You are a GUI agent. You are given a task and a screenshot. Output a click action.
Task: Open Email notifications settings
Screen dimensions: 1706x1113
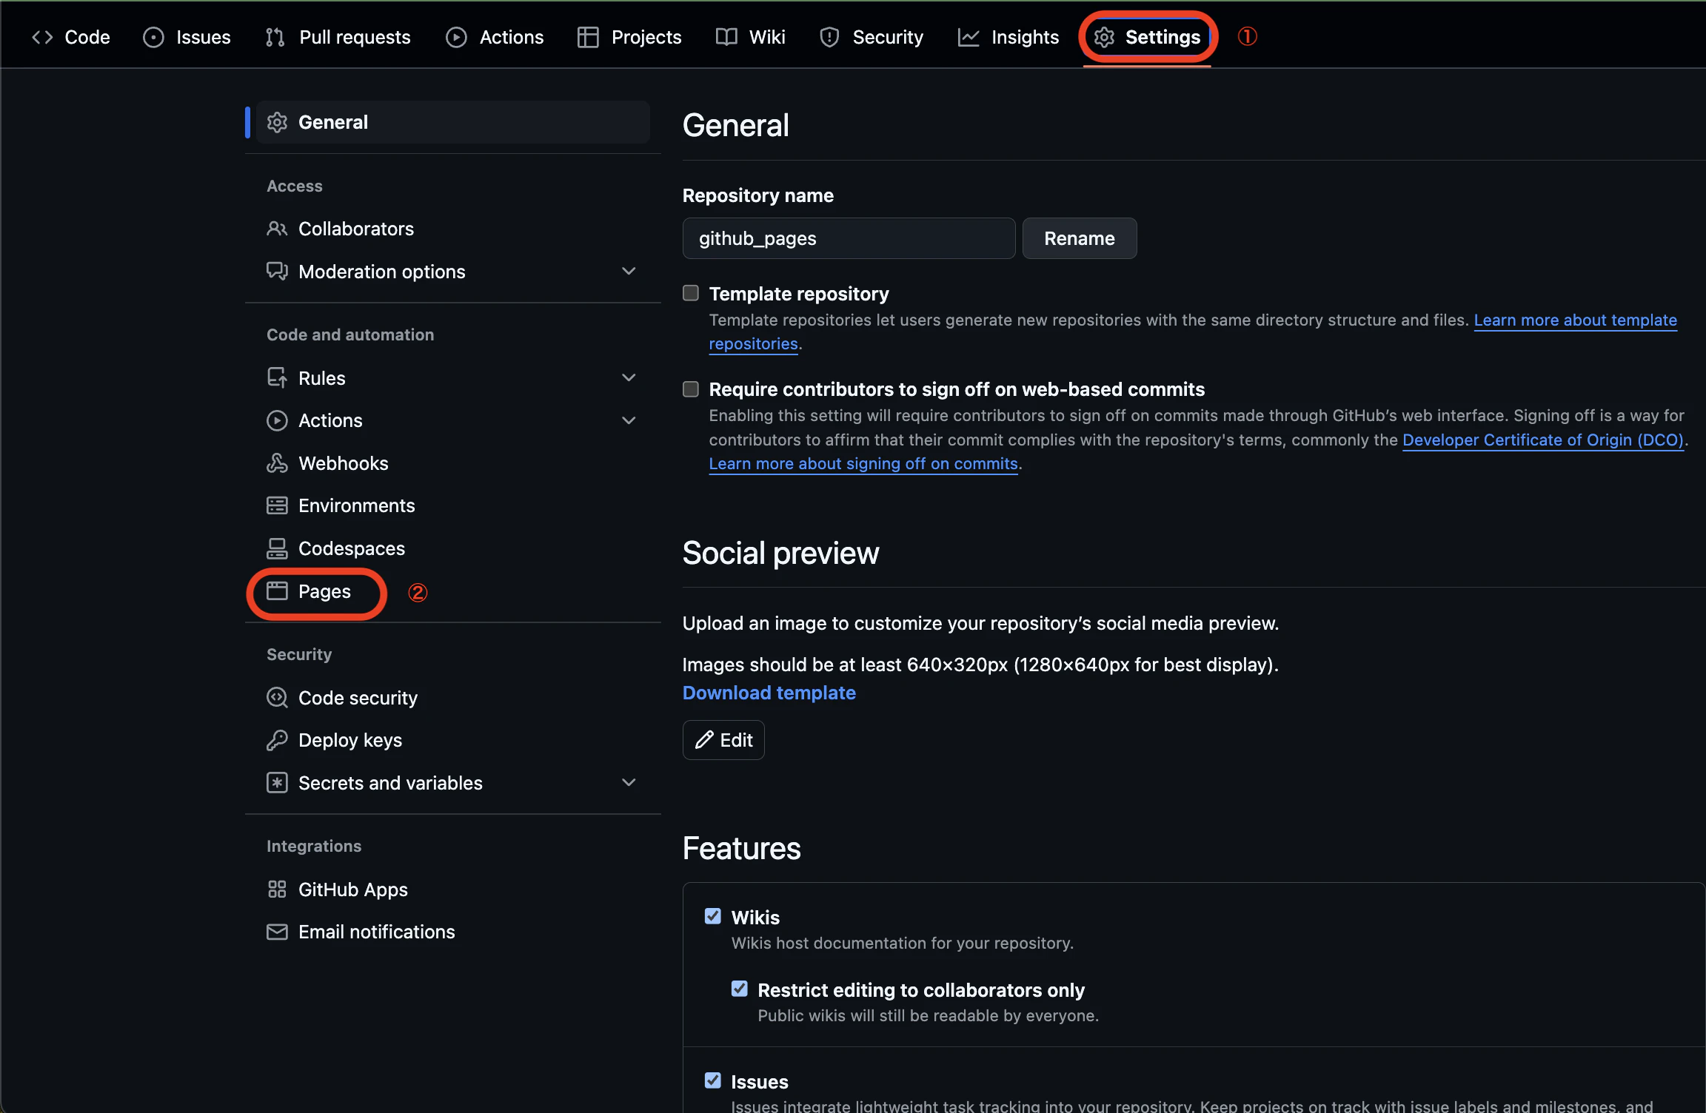coord(452,932)
